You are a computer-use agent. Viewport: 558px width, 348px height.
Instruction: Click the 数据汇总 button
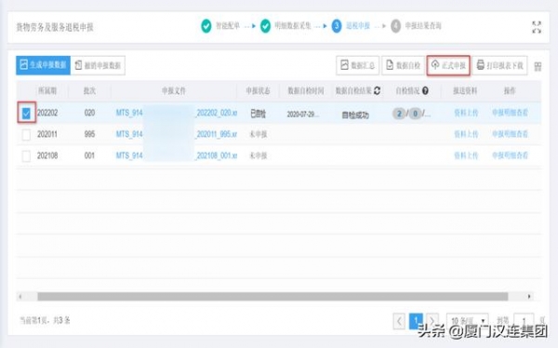tap(358, 65)
